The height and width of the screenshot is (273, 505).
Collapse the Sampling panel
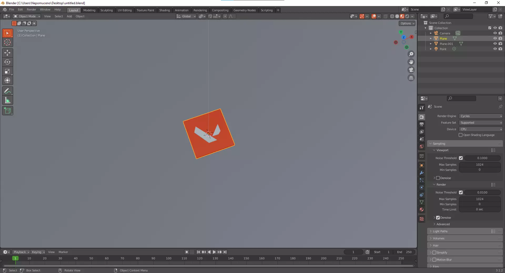[x=465, y=144]
